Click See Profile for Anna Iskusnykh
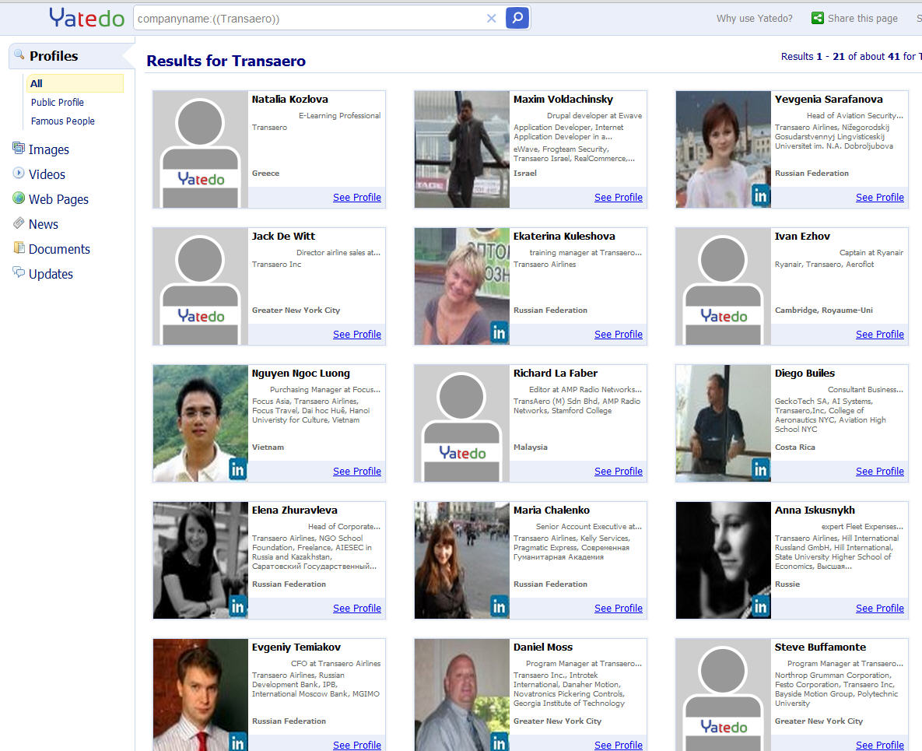 tap(880, 609)
